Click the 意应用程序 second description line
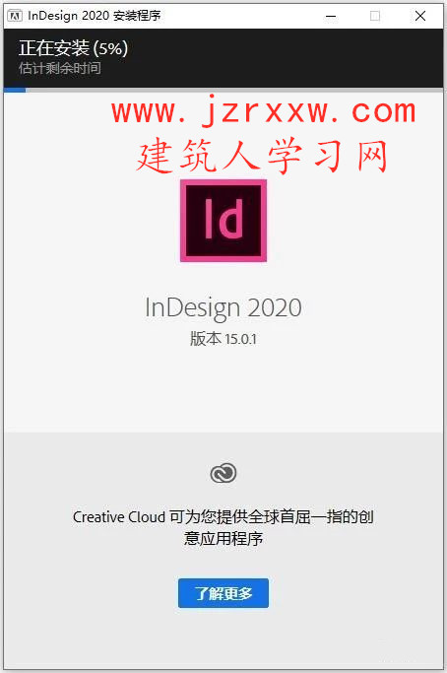 [223, 538]
